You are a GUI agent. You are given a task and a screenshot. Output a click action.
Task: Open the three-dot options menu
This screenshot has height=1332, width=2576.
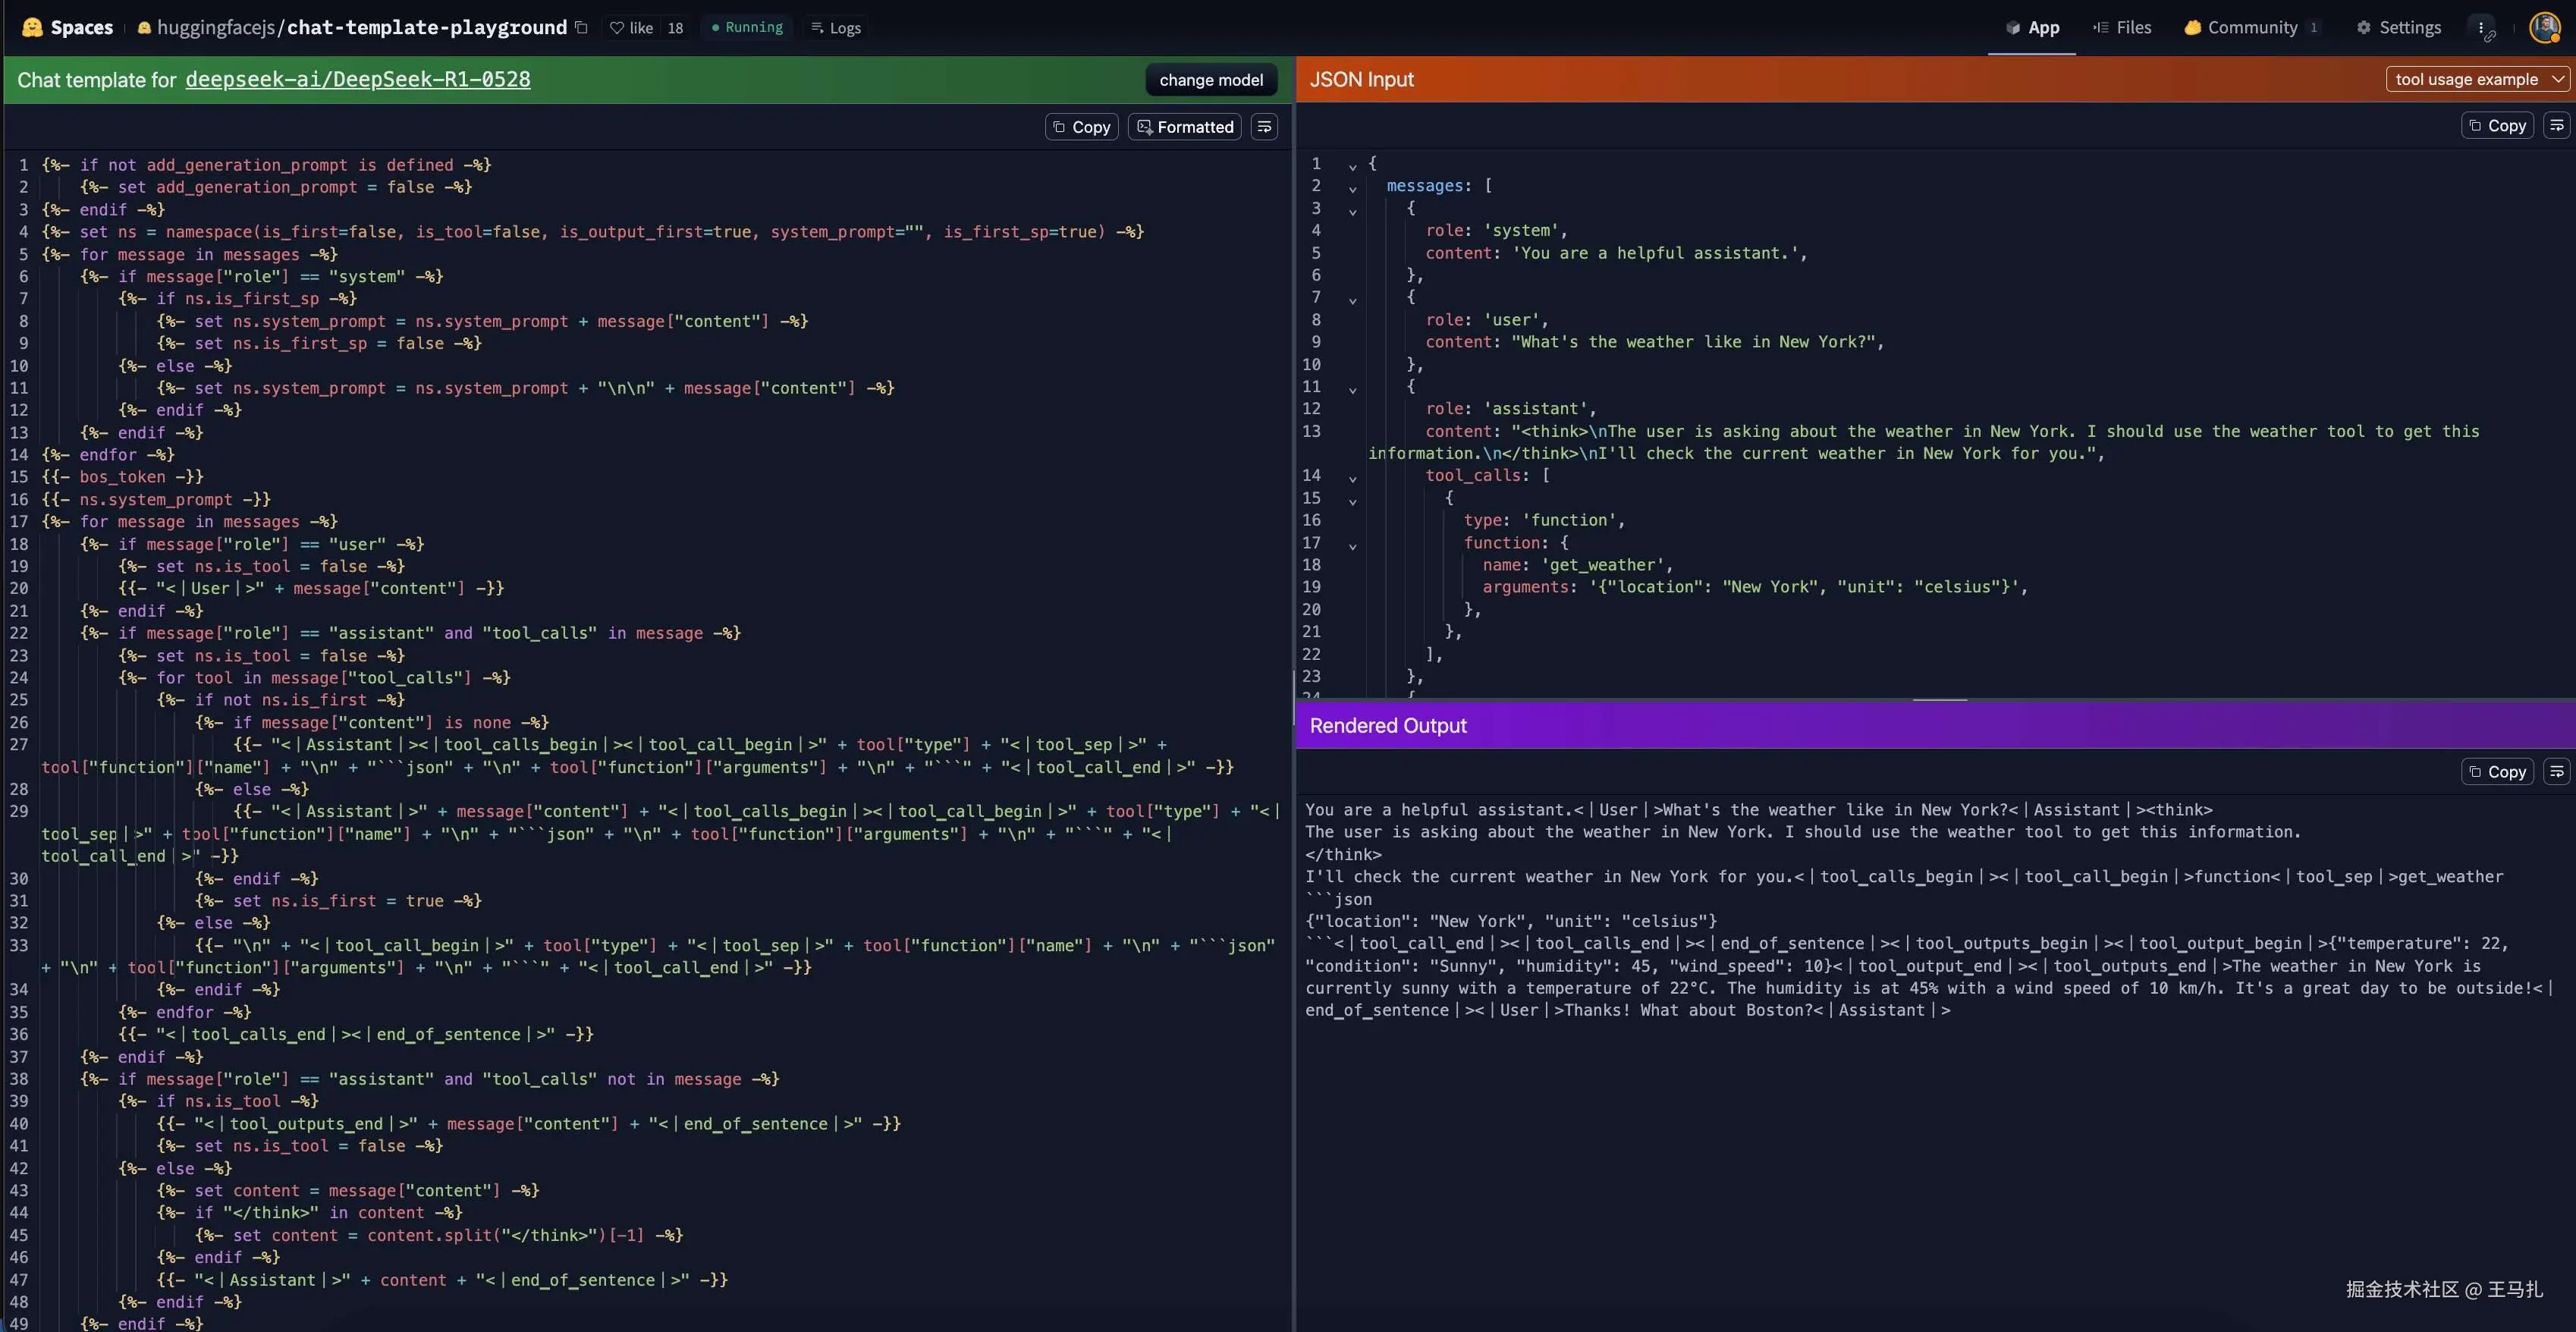point(2481,28)
